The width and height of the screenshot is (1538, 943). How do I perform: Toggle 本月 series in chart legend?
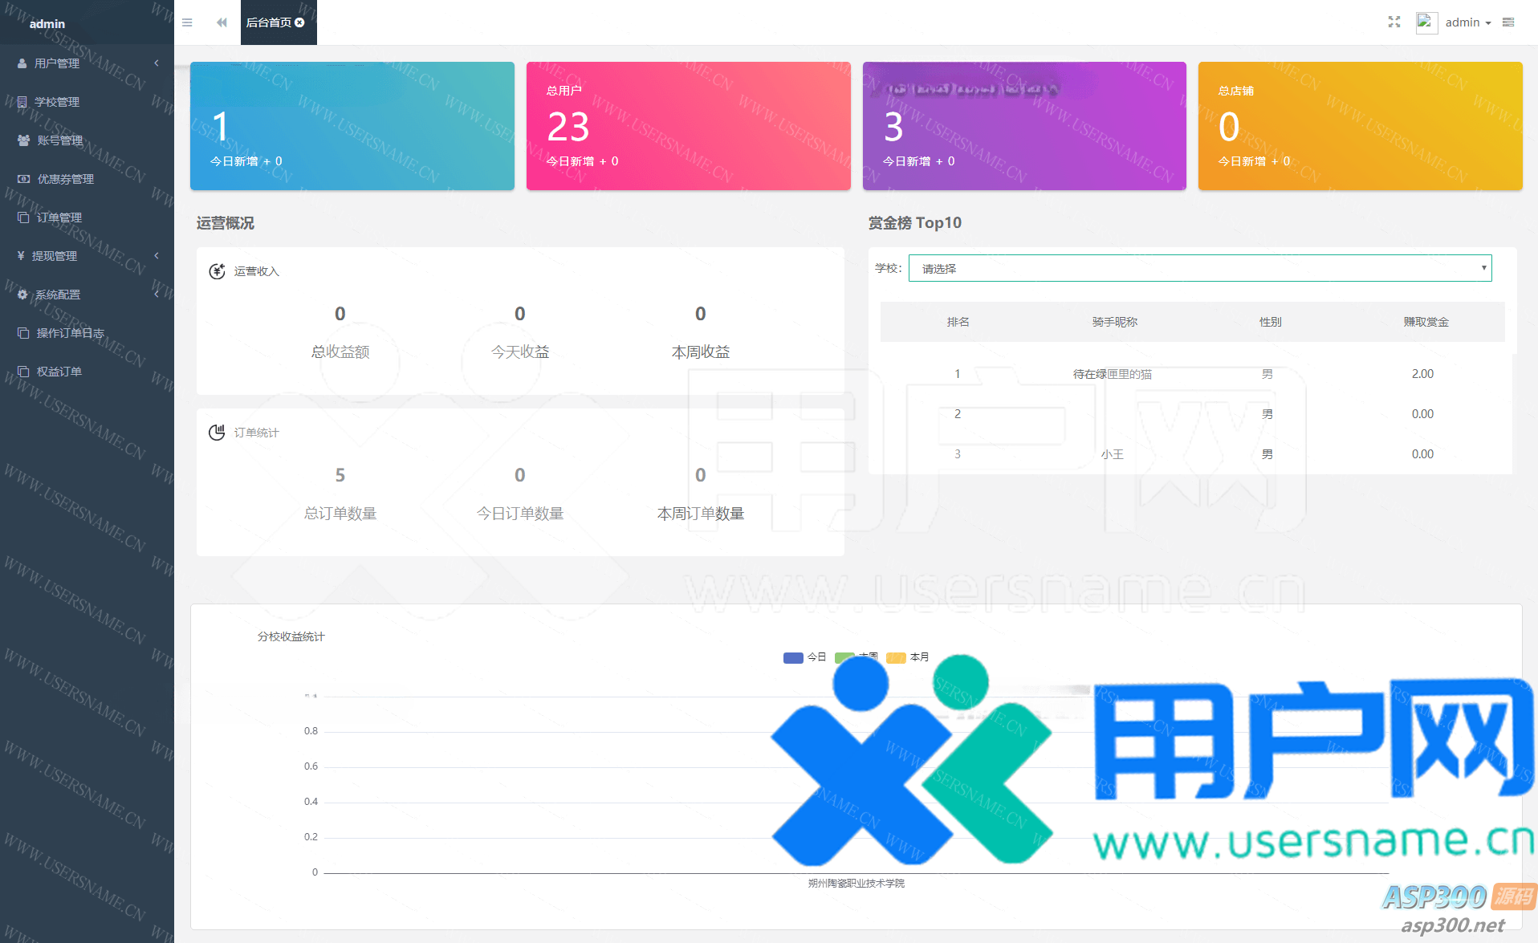pos(908,657)
